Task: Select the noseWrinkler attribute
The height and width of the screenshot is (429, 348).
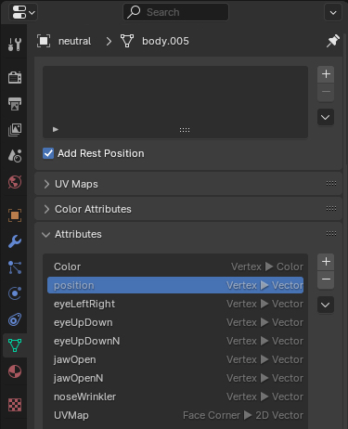Action: pyautogui.click(x=175, y=396)
